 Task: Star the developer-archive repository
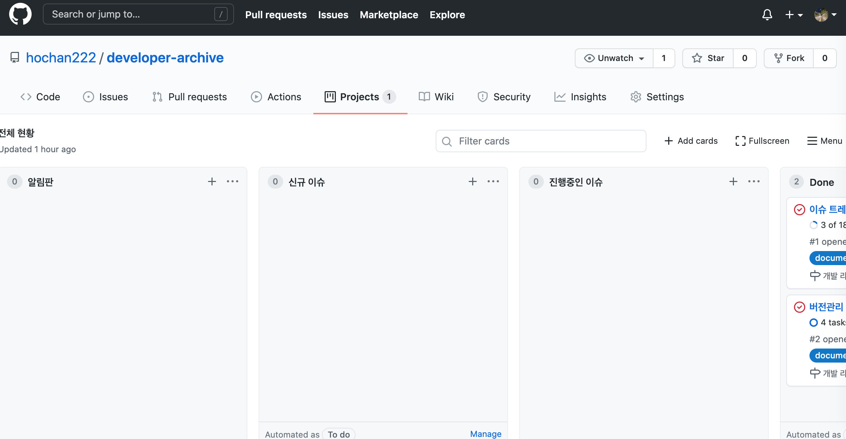pos(708,58)
